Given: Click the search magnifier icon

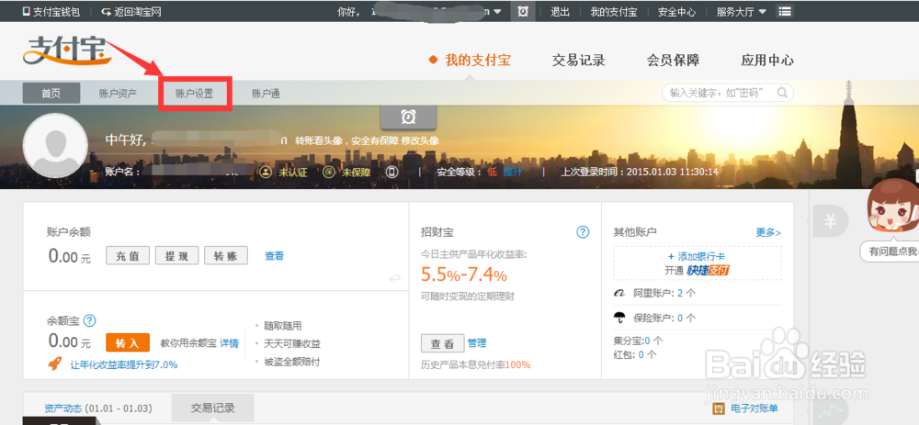Looking at the screenshot, I should (x=782, y=93).
